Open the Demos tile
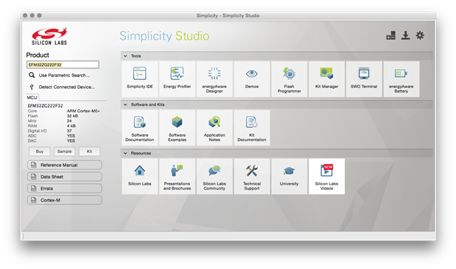 [252, 79]
